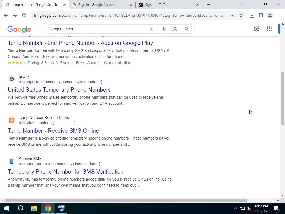
Task: Switch to the temp number Google Search tab
Action: (35, 5)
